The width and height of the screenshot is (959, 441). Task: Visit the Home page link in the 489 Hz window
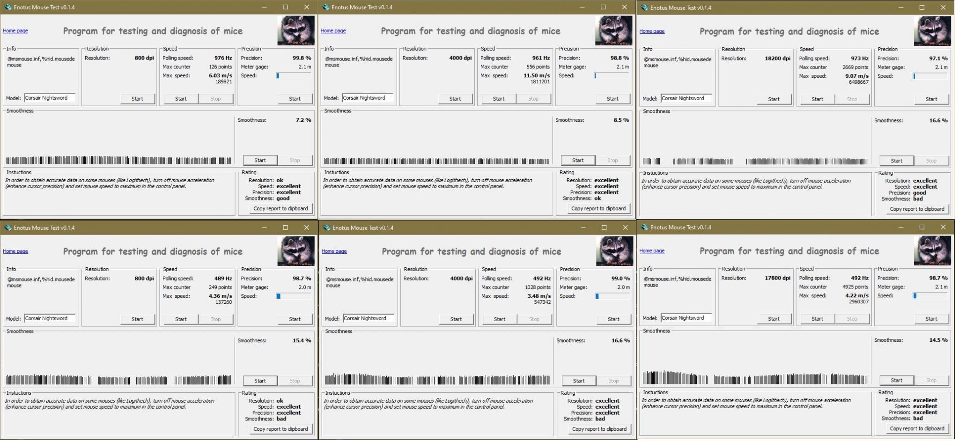[x=15, y=251]
